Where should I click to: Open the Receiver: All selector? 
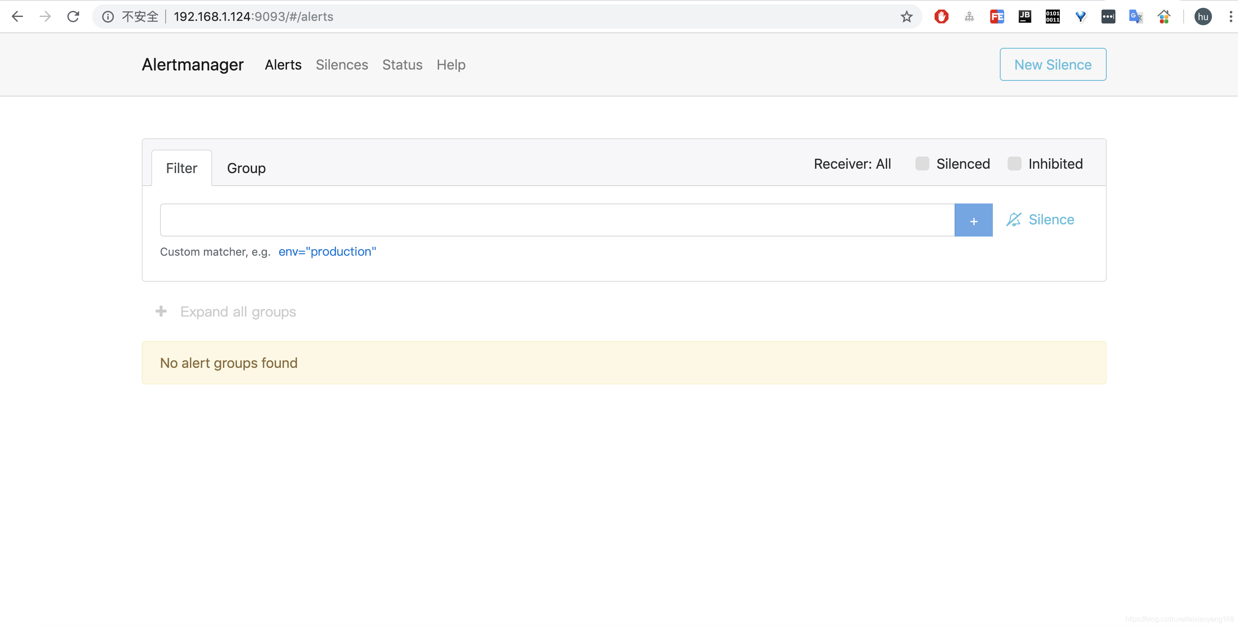pos(852,164)
